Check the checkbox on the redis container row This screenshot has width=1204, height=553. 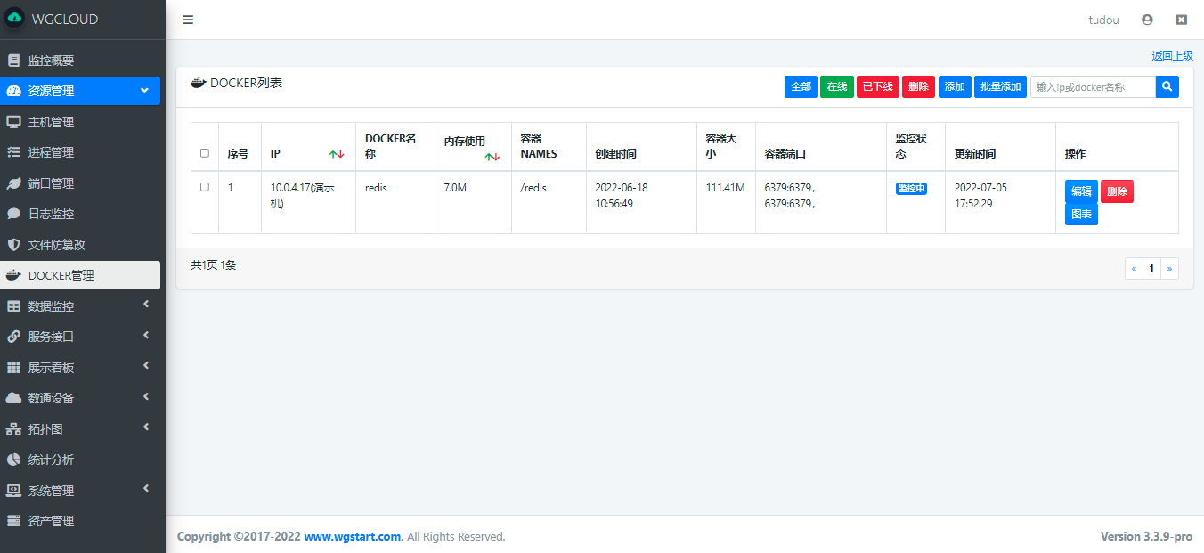(x=204, y=187)
